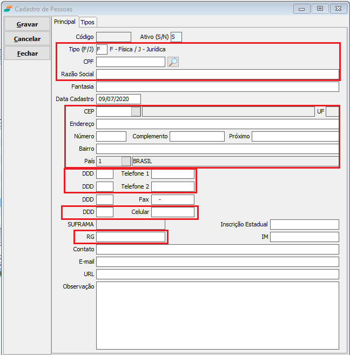This screenshot has height=355, width=350.
Task: Switch to the Tipos tab
Action: pos(87,22)
